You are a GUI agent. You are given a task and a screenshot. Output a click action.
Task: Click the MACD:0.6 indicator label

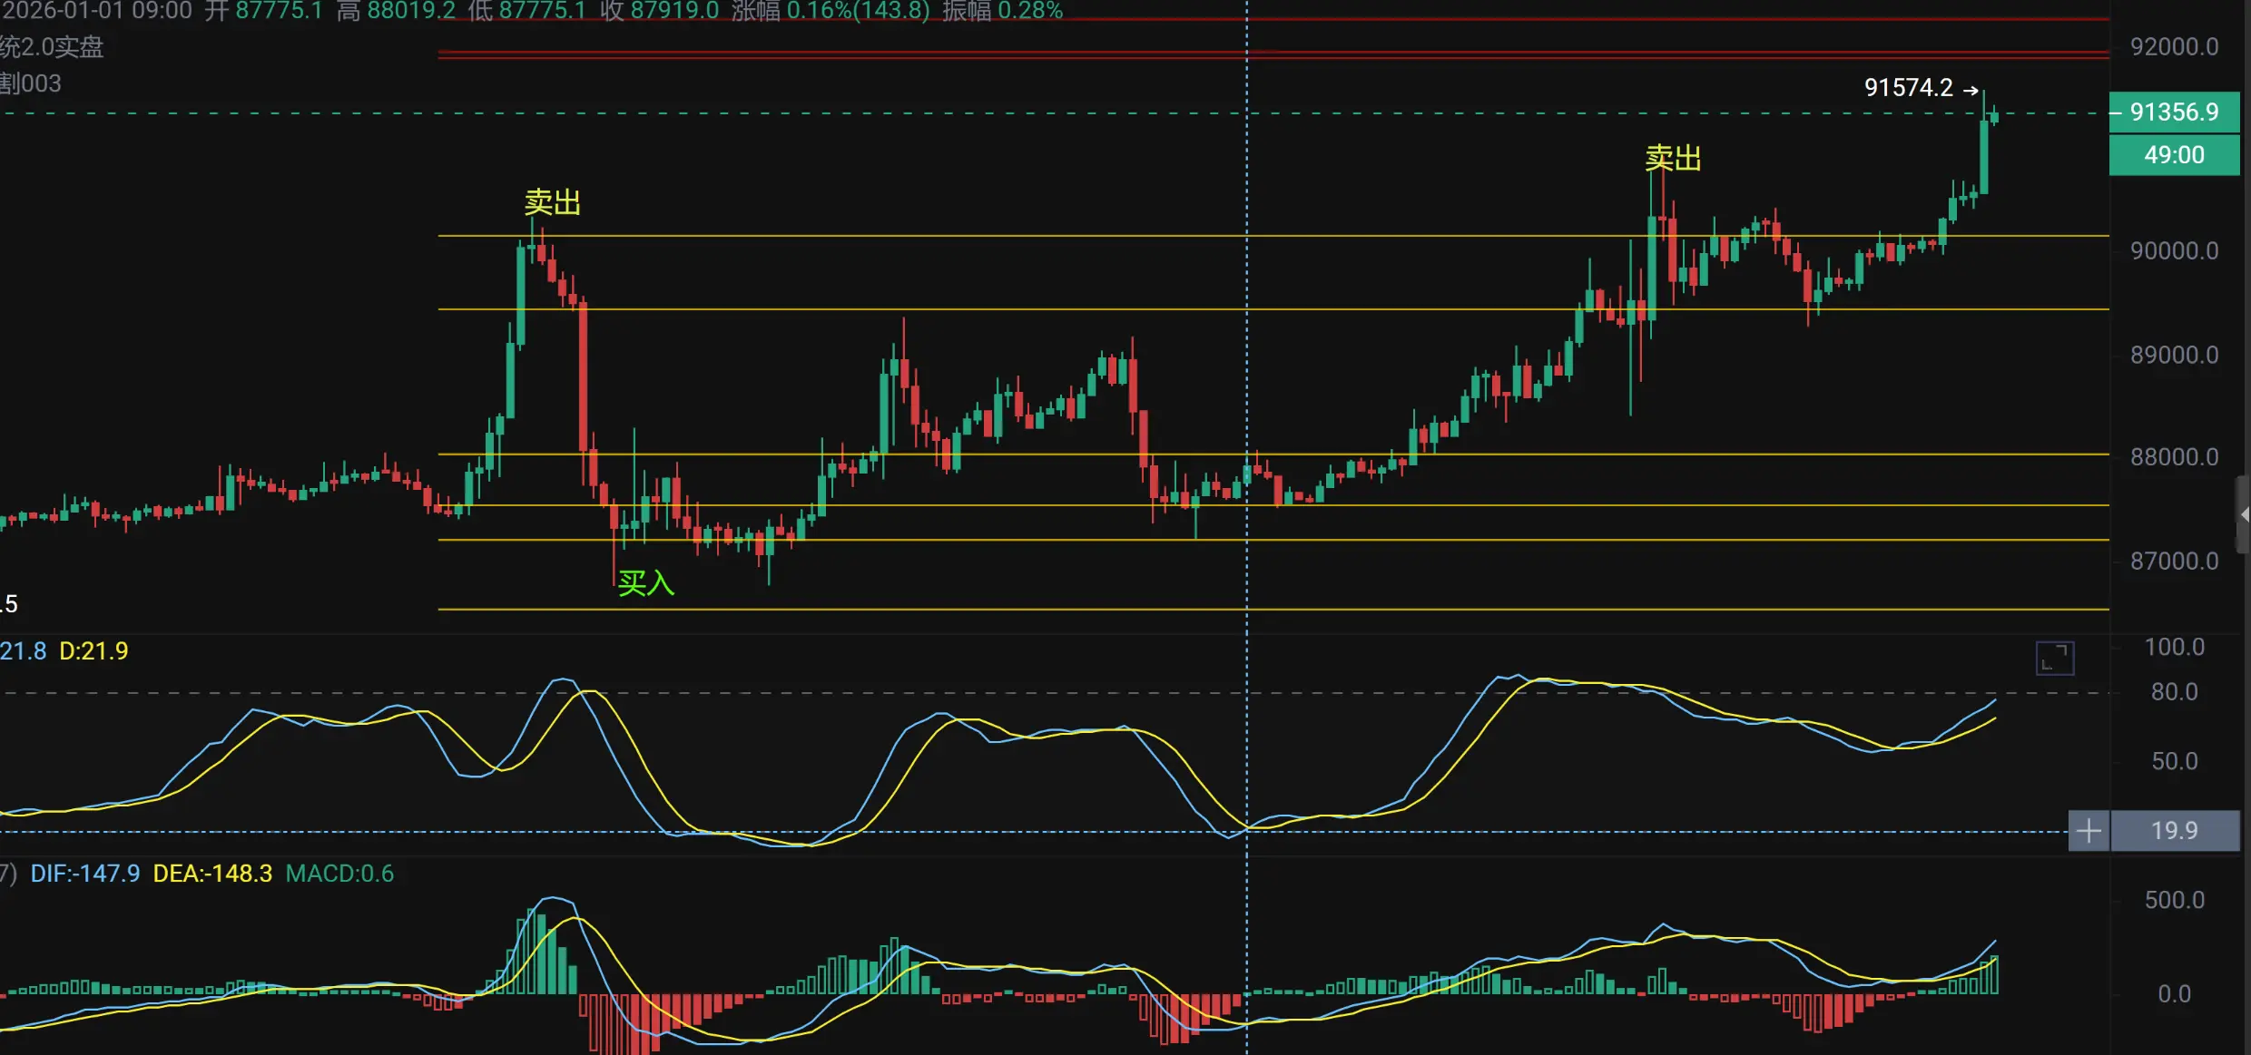tap(339, 874)
